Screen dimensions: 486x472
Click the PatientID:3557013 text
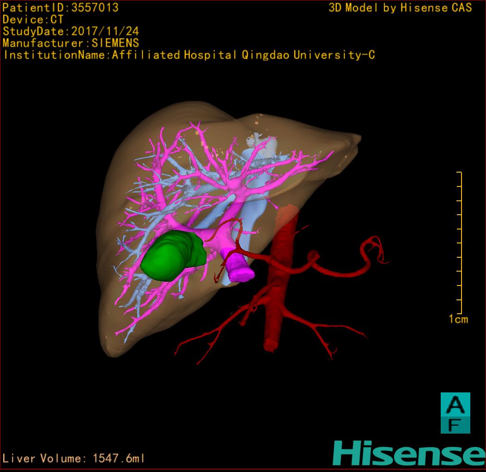61,7
